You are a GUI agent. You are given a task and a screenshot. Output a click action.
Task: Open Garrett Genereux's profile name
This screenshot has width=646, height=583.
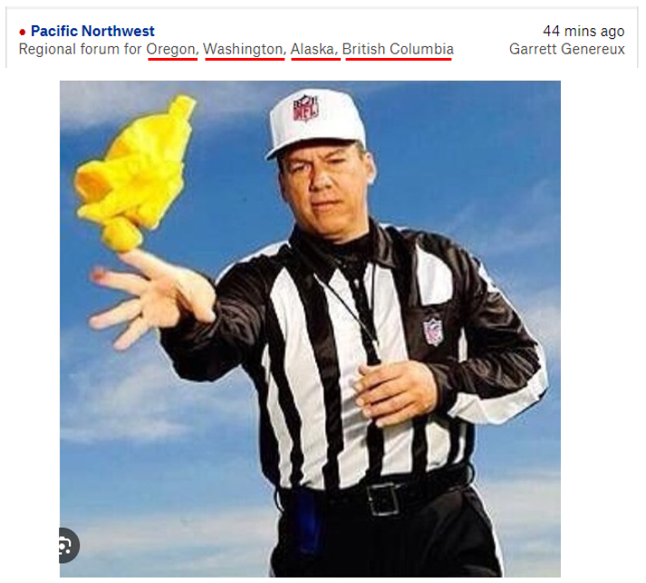point(567,49)
